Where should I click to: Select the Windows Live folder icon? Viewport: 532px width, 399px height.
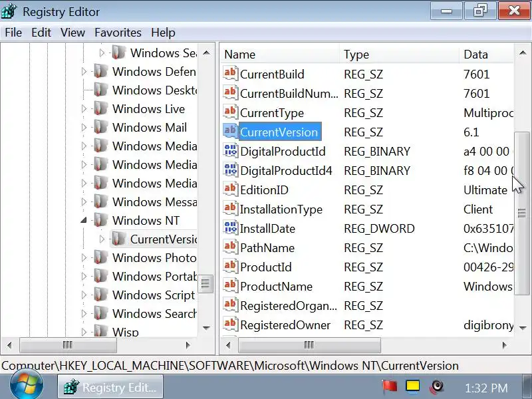tap(100, 108)
